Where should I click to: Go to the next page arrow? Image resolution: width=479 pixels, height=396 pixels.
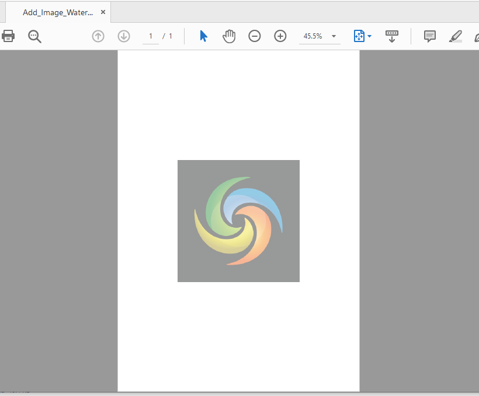tap(124, 36)
